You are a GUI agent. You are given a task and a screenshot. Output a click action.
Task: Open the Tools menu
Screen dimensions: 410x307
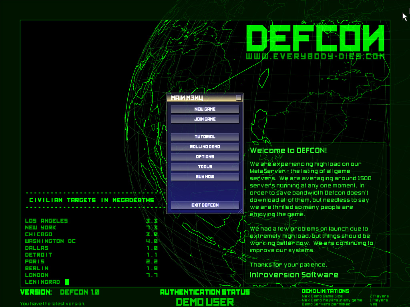click(x=205, y=167)
